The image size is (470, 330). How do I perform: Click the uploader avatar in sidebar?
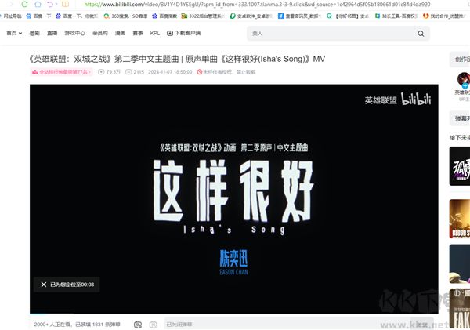click(464, 79)
